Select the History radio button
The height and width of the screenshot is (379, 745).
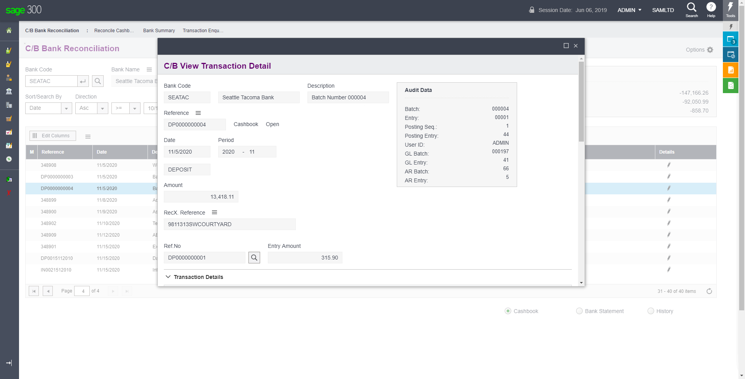(x=651, y=311)
